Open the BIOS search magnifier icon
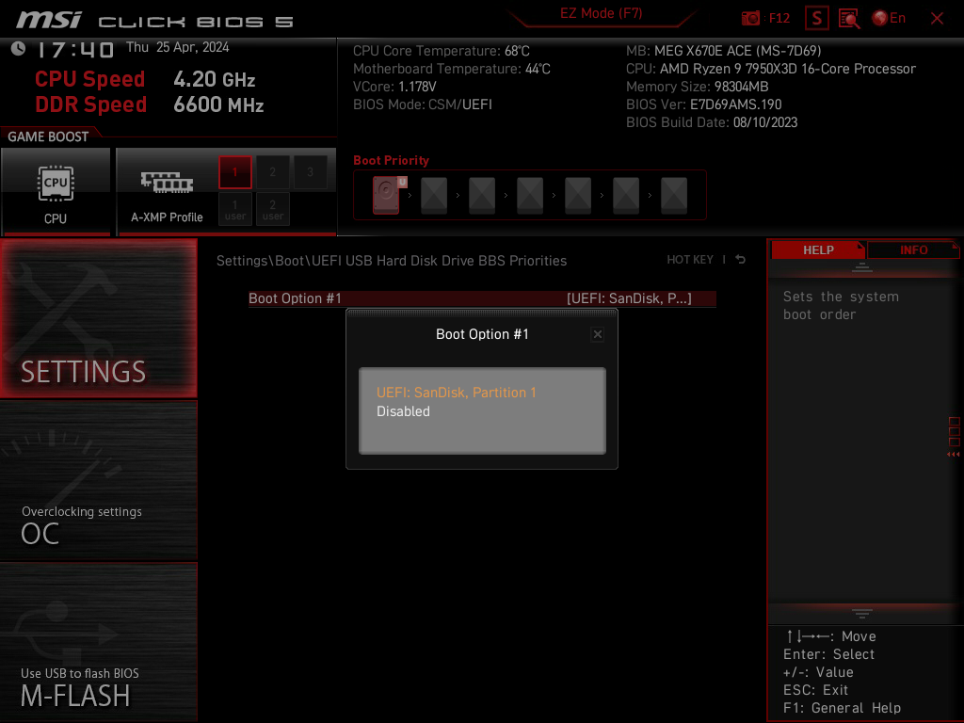 [x=849, y=19]
